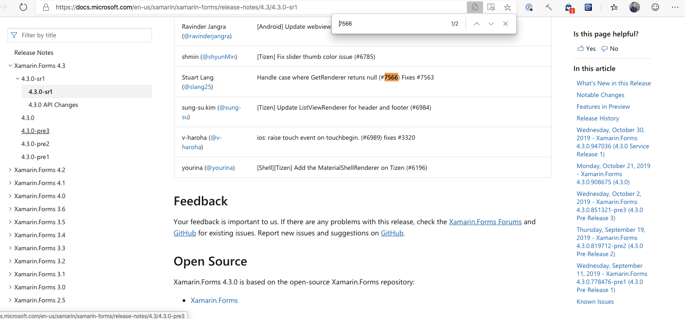Jump to October 2, 2019 Pre Release 3
685x319 pixels.
click(x=609, y=206)
